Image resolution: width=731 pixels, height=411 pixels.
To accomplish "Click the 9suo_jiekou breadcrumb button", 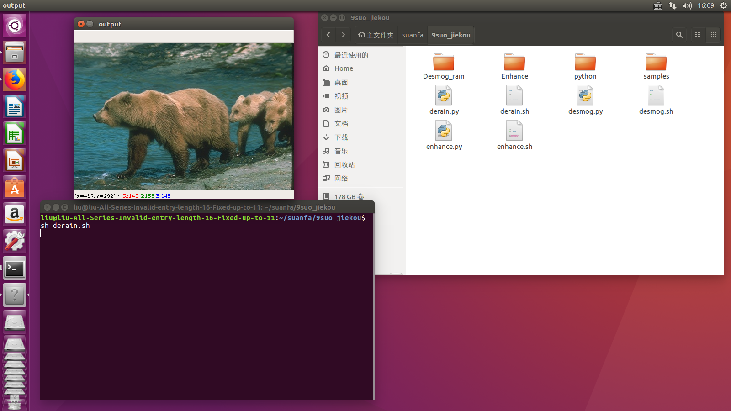I will (x=451, y=35).
